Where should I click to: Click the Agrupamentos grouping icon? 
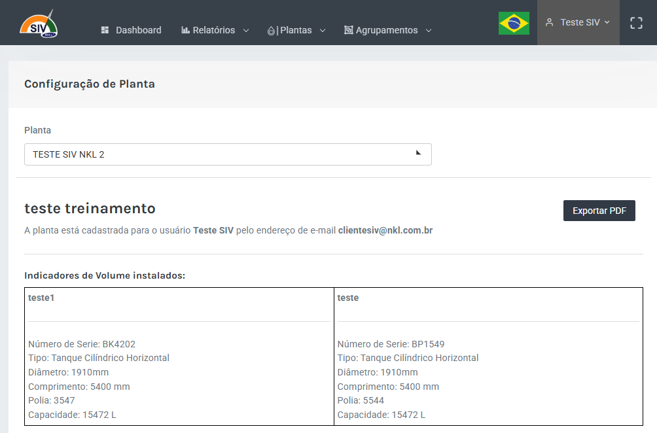[x=349, y=30]
